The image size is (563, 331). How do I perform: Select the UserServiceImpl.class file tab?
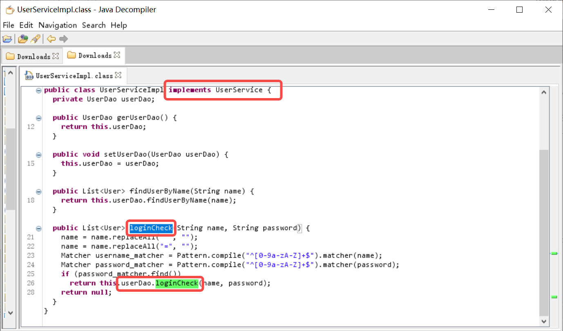coord(74,76)
